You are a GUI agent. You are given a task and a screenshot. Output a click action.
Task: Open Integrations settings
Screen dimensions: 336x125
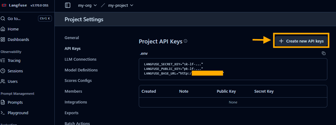[76, 102]
